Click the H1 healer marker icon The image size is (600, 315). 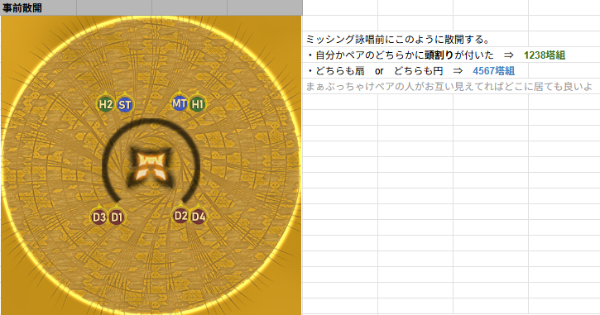(197, 104)
